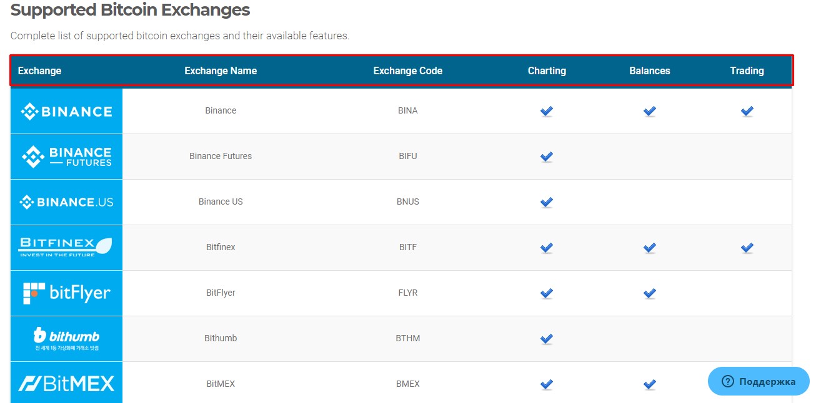The width and height of the screenshot is (821, 403).
Task: Click the Charting checkmark for BitMEX
Action: pyautogui.click(x=547, y=384)
